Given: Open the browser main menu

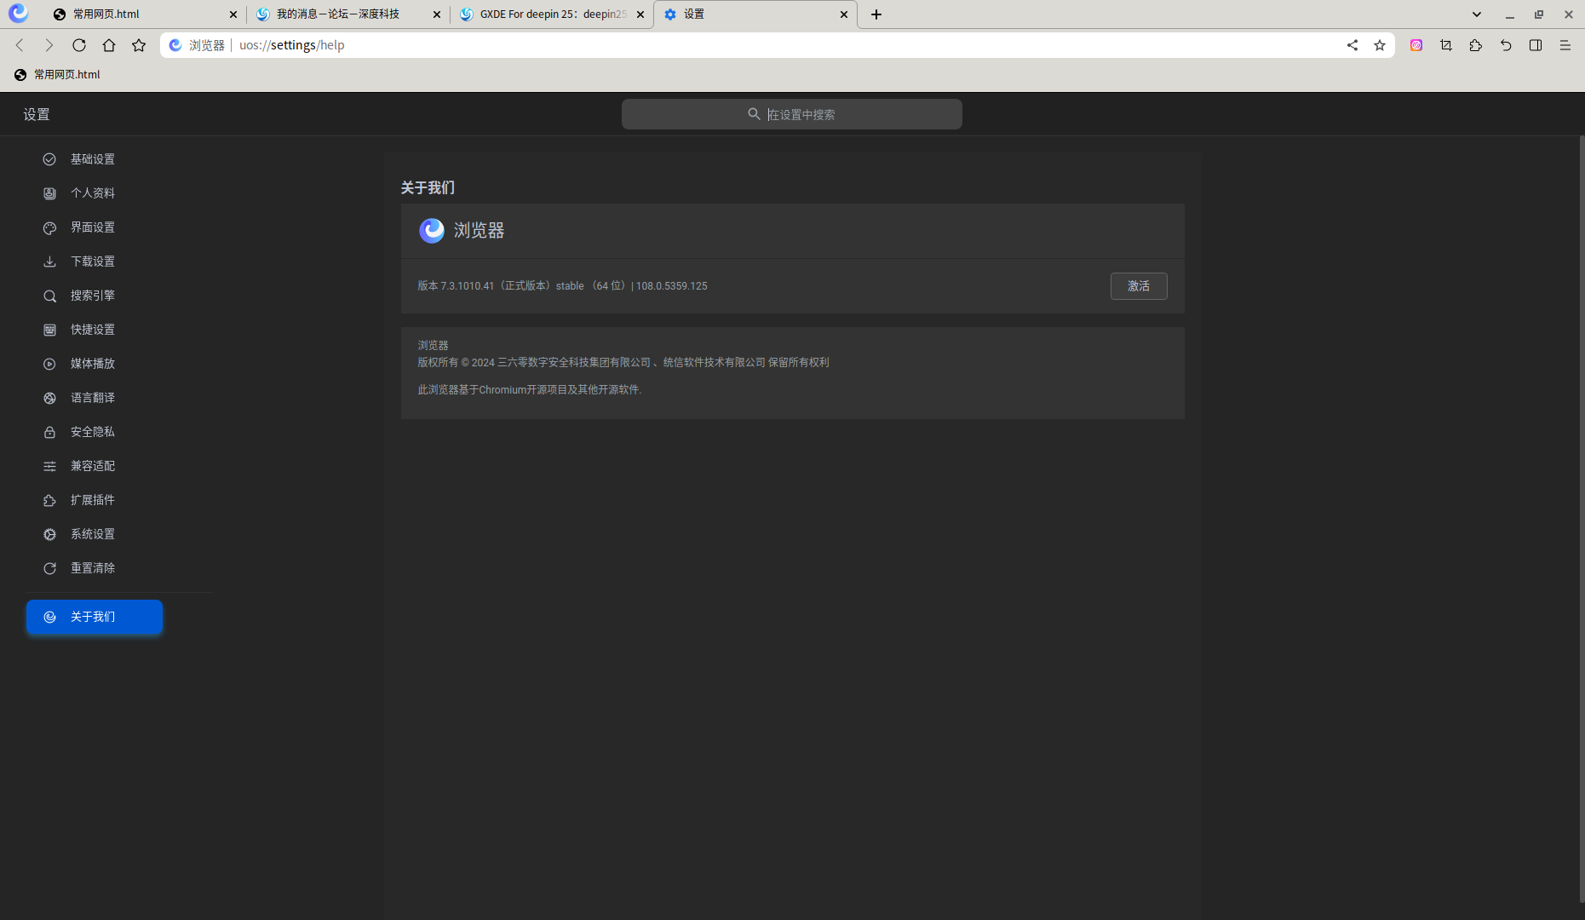Looking at the screenshot, I should coord(1565,45).
